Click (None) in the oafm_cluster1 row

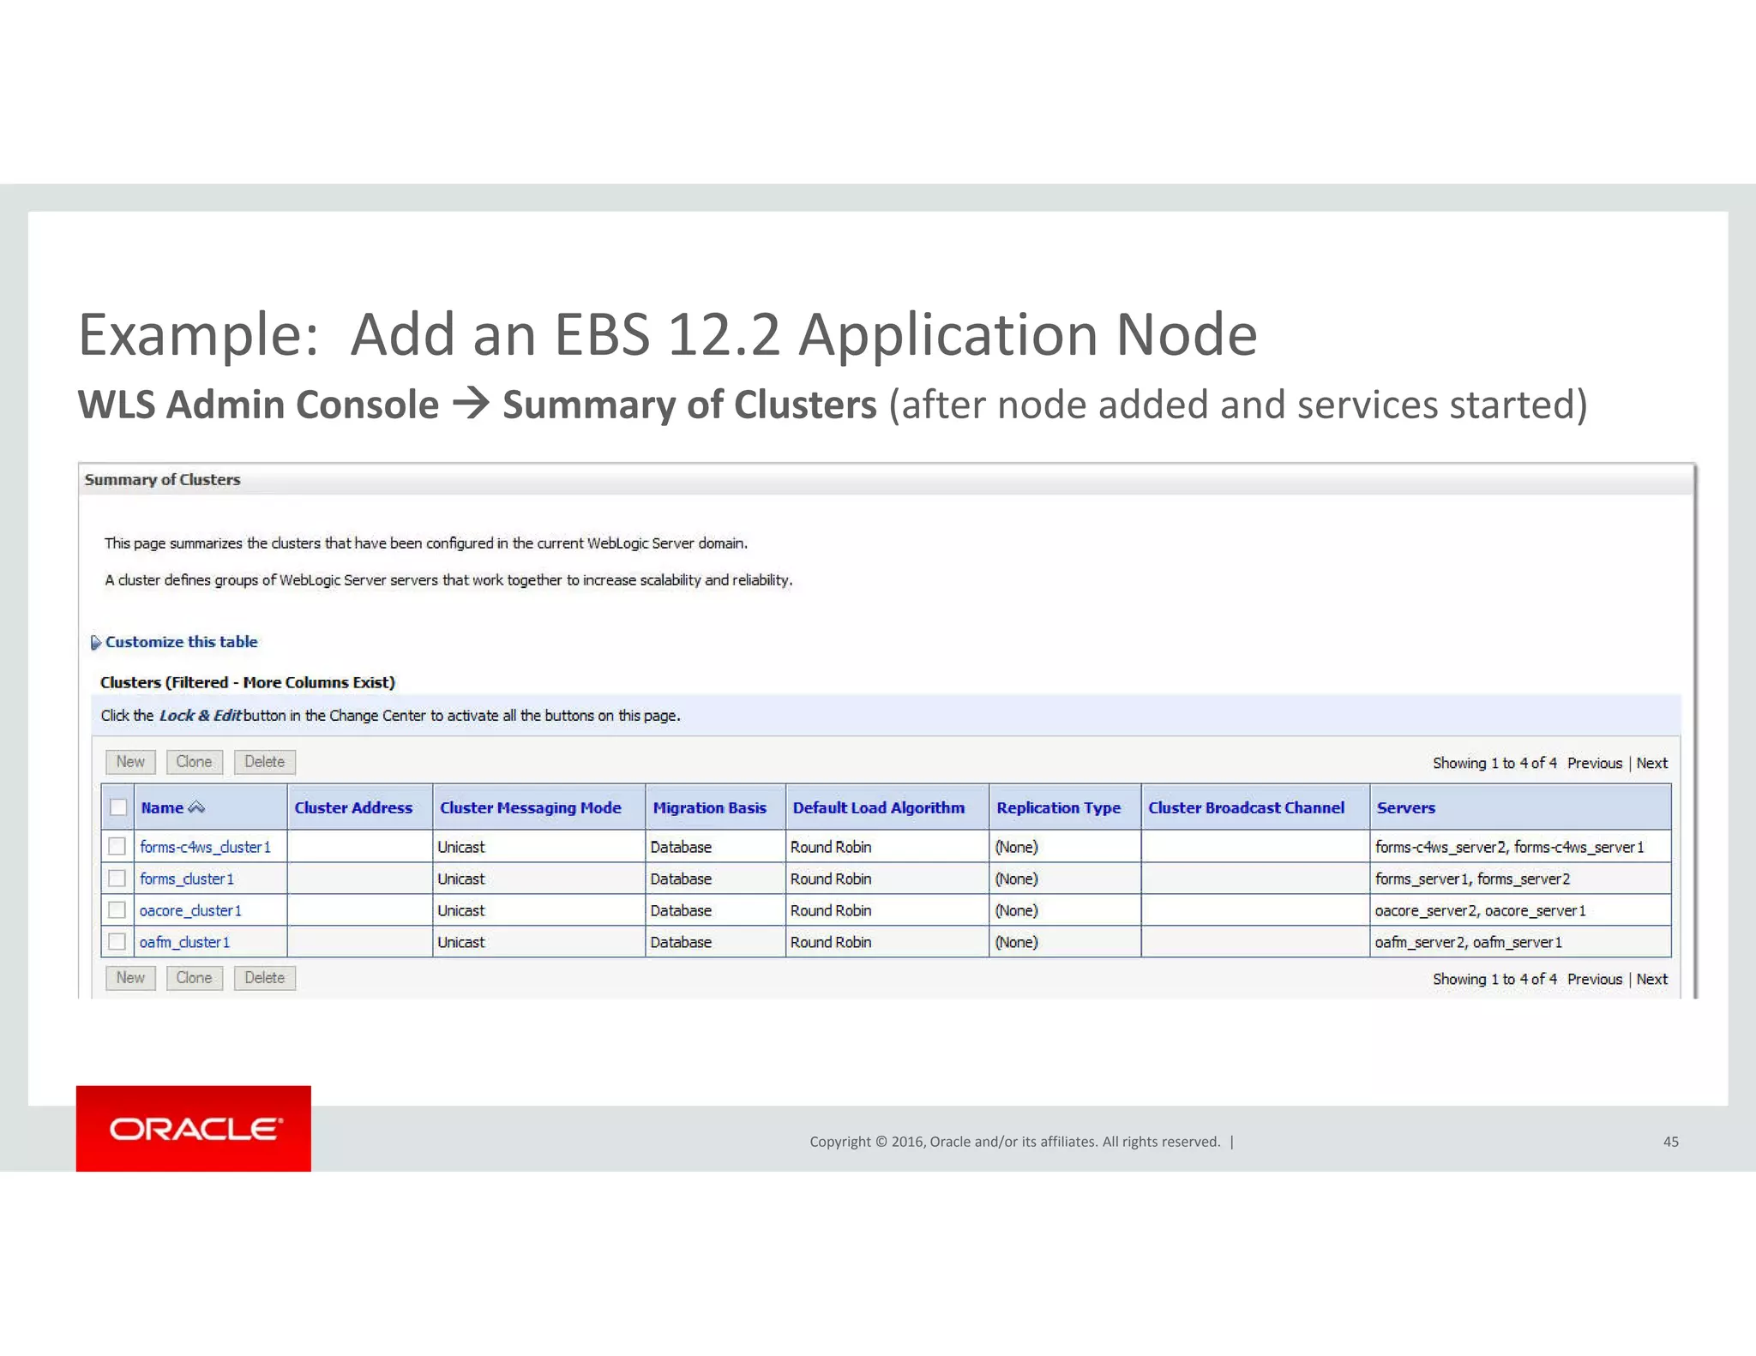coord(1016,942)
